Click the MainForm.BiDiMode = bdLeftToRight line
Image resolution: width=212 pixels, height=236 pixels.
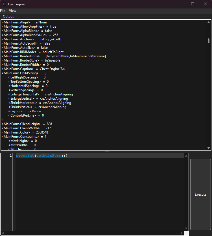tap(32, 52)
